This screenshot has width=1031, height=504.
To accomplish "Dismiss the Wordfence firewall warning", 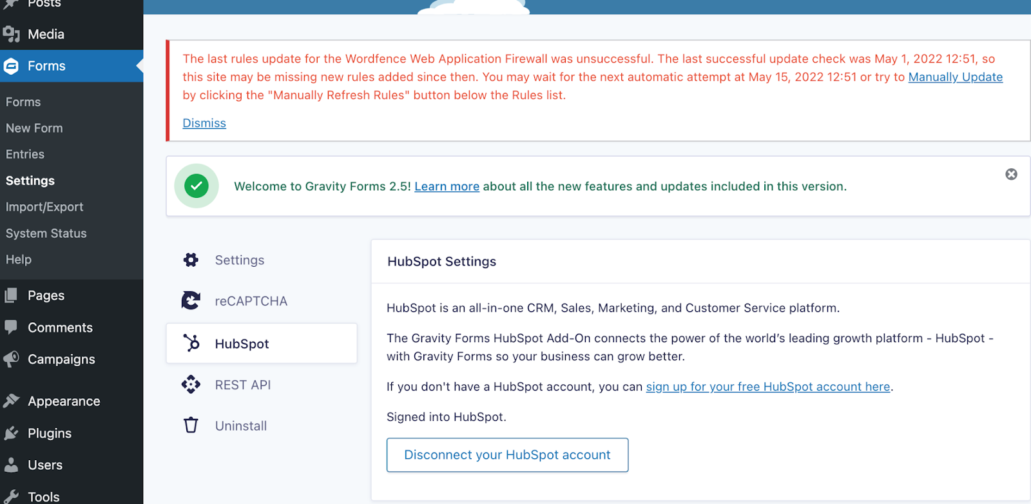I will click(x=204, y=123).
